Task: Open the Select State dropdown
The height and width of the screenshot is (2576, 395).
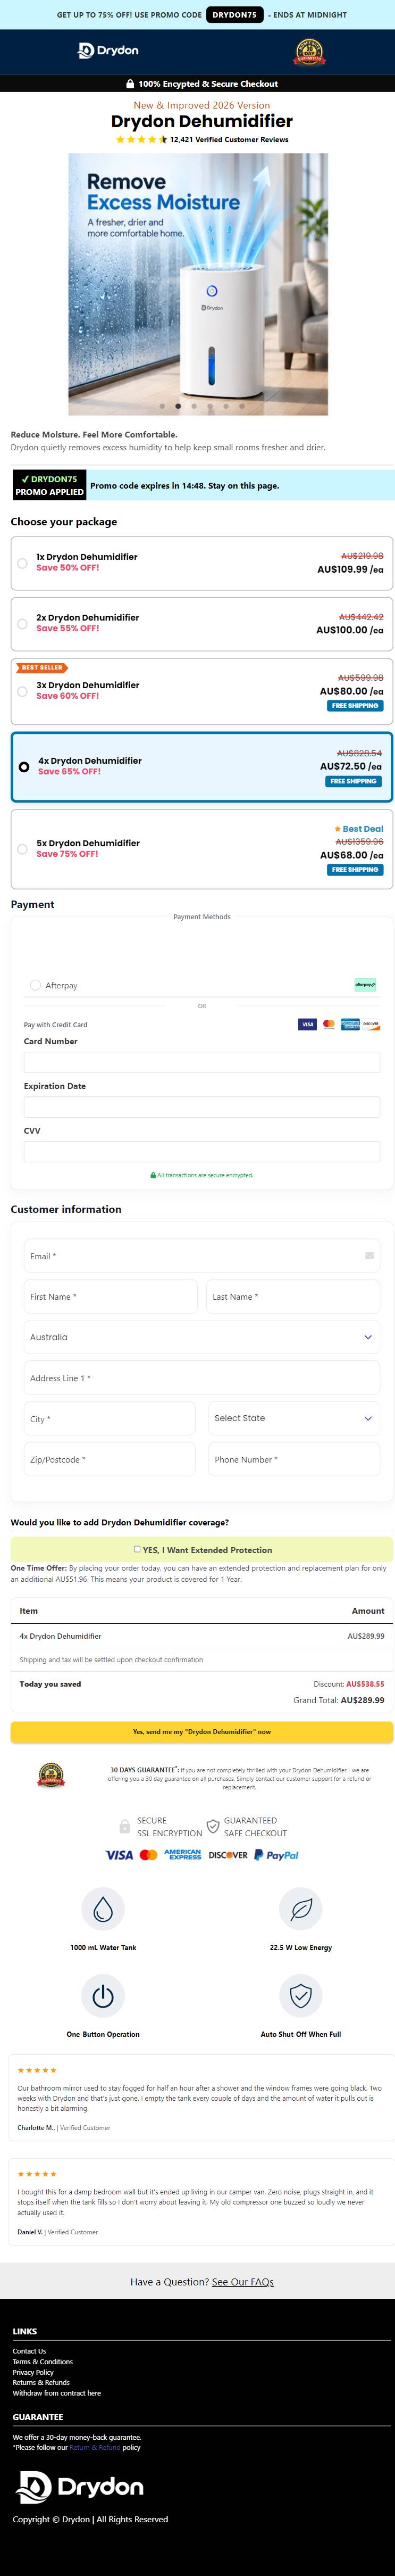Action: (x=294, y=1418)
